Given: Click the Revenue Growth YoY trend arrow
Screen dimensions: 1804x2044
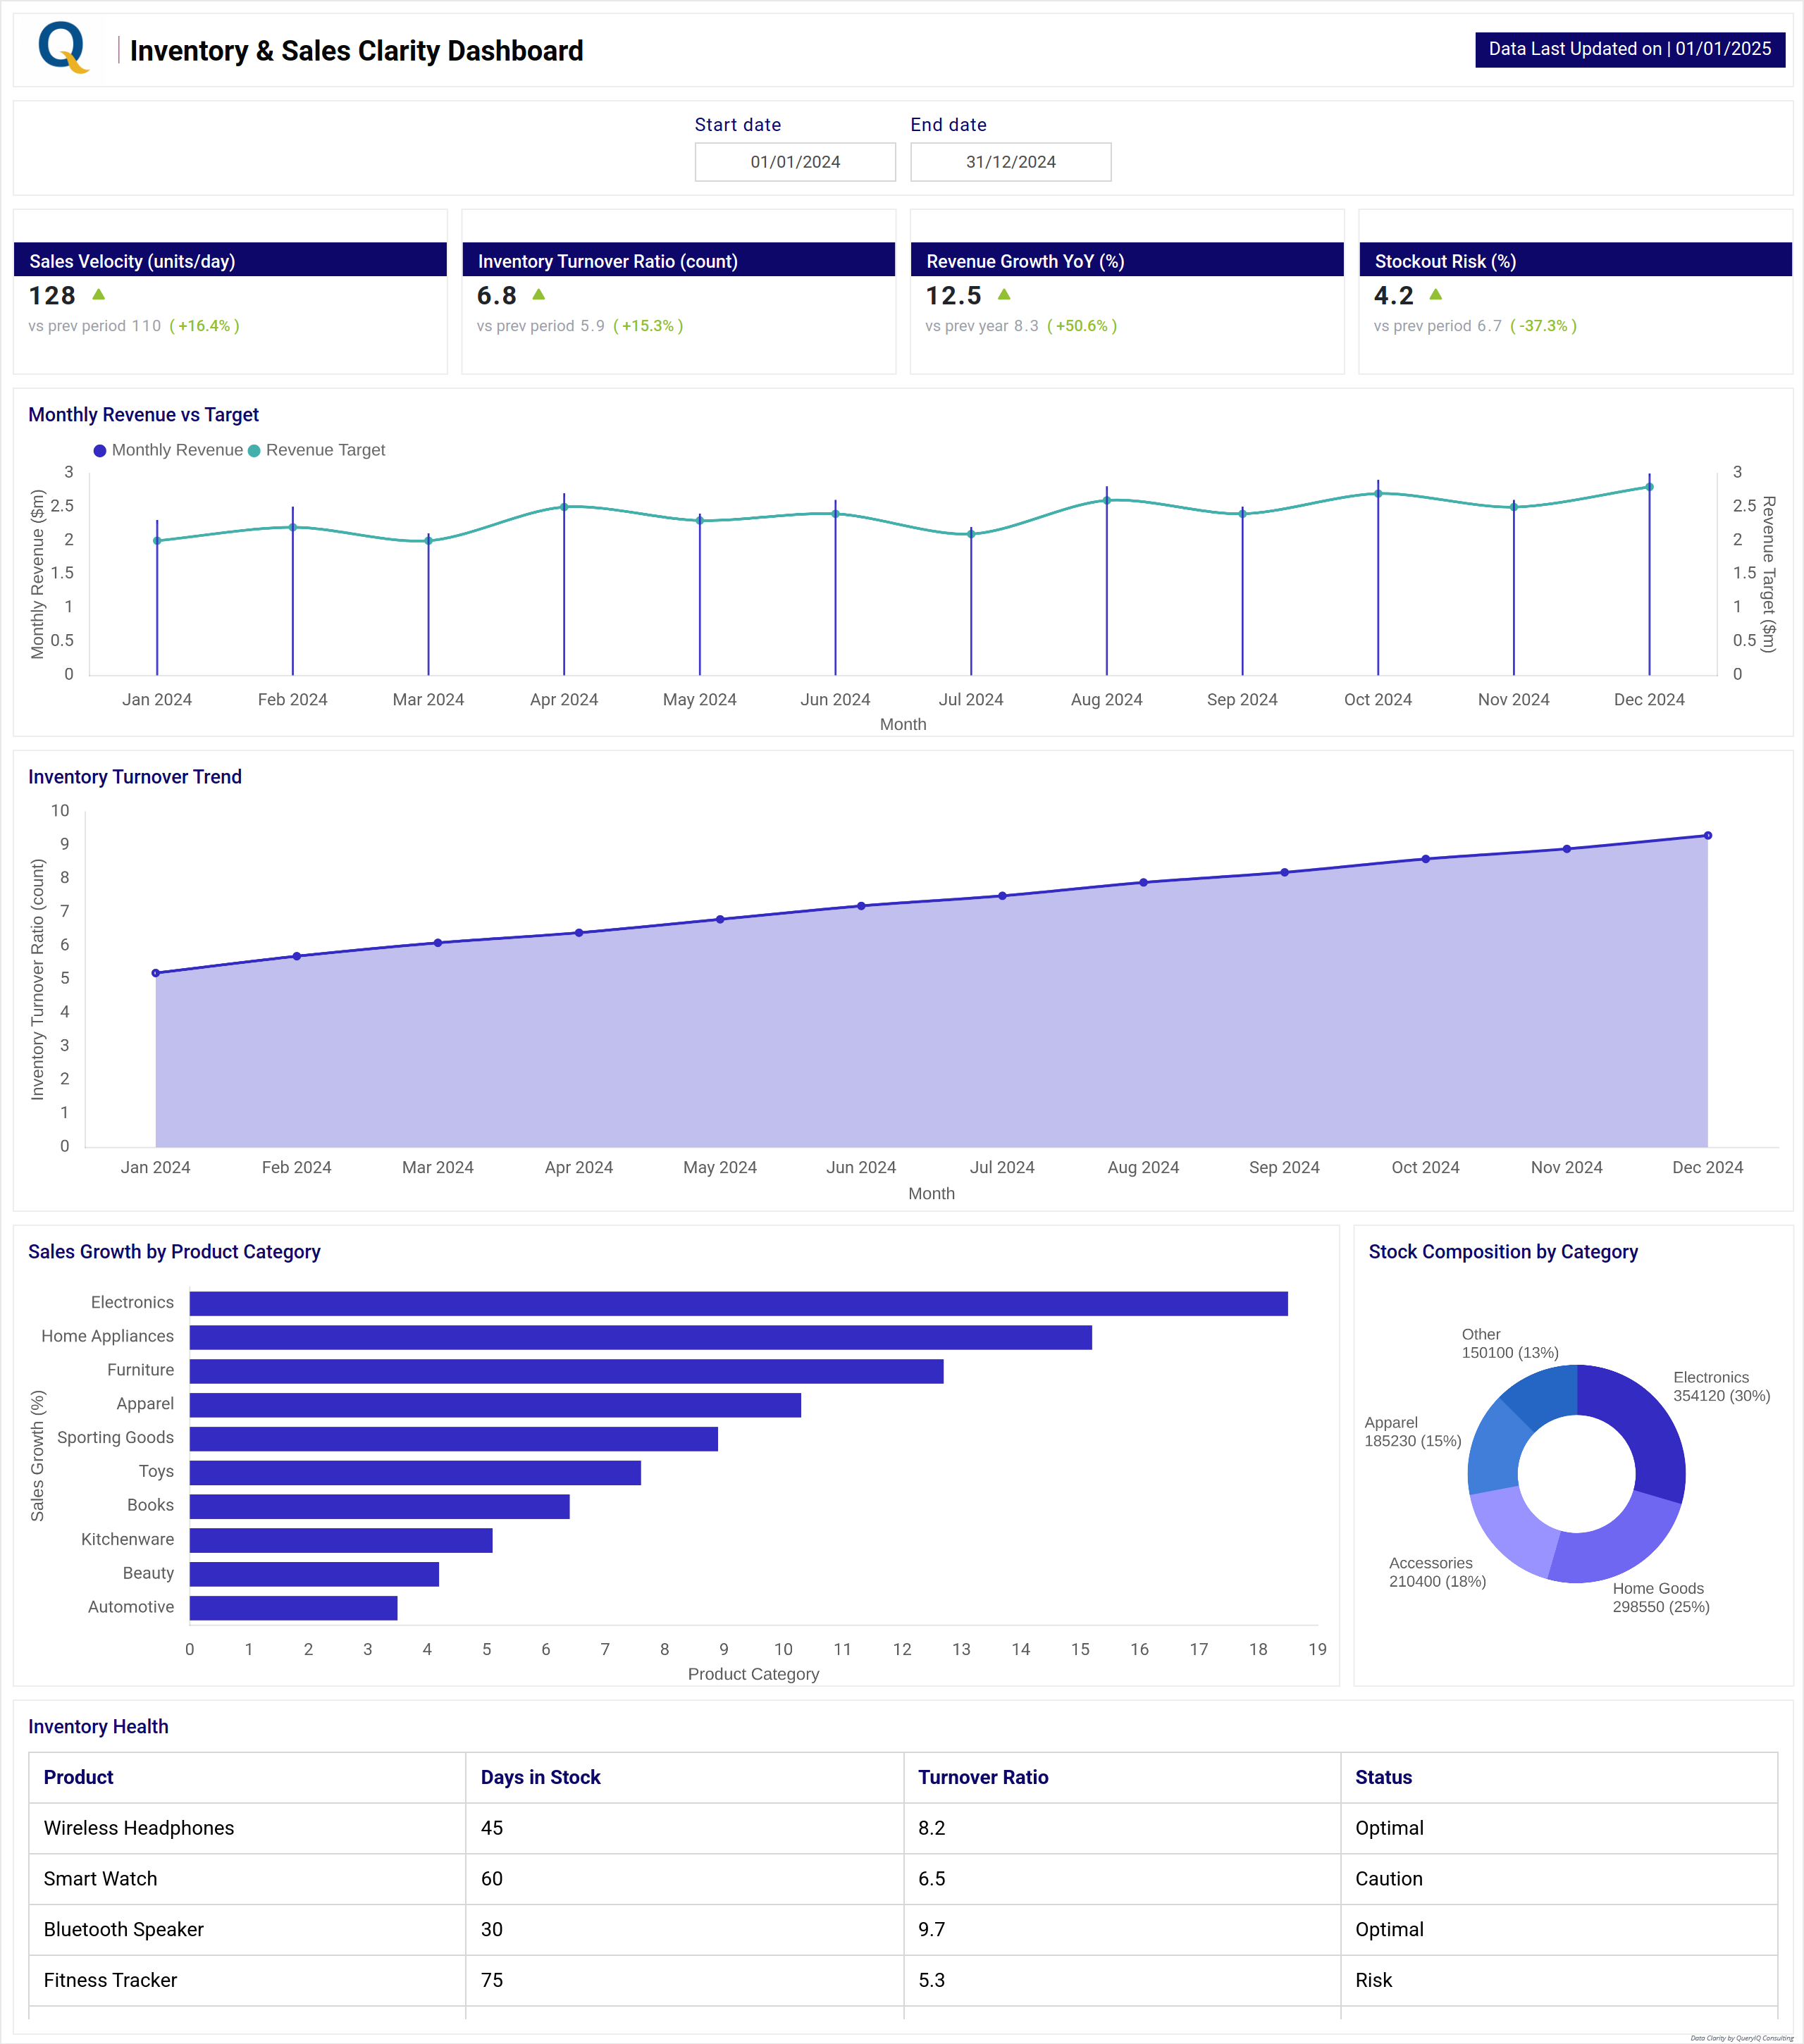Looking at the screenshot, I should pyautogui.click(x=1005, y=295).
